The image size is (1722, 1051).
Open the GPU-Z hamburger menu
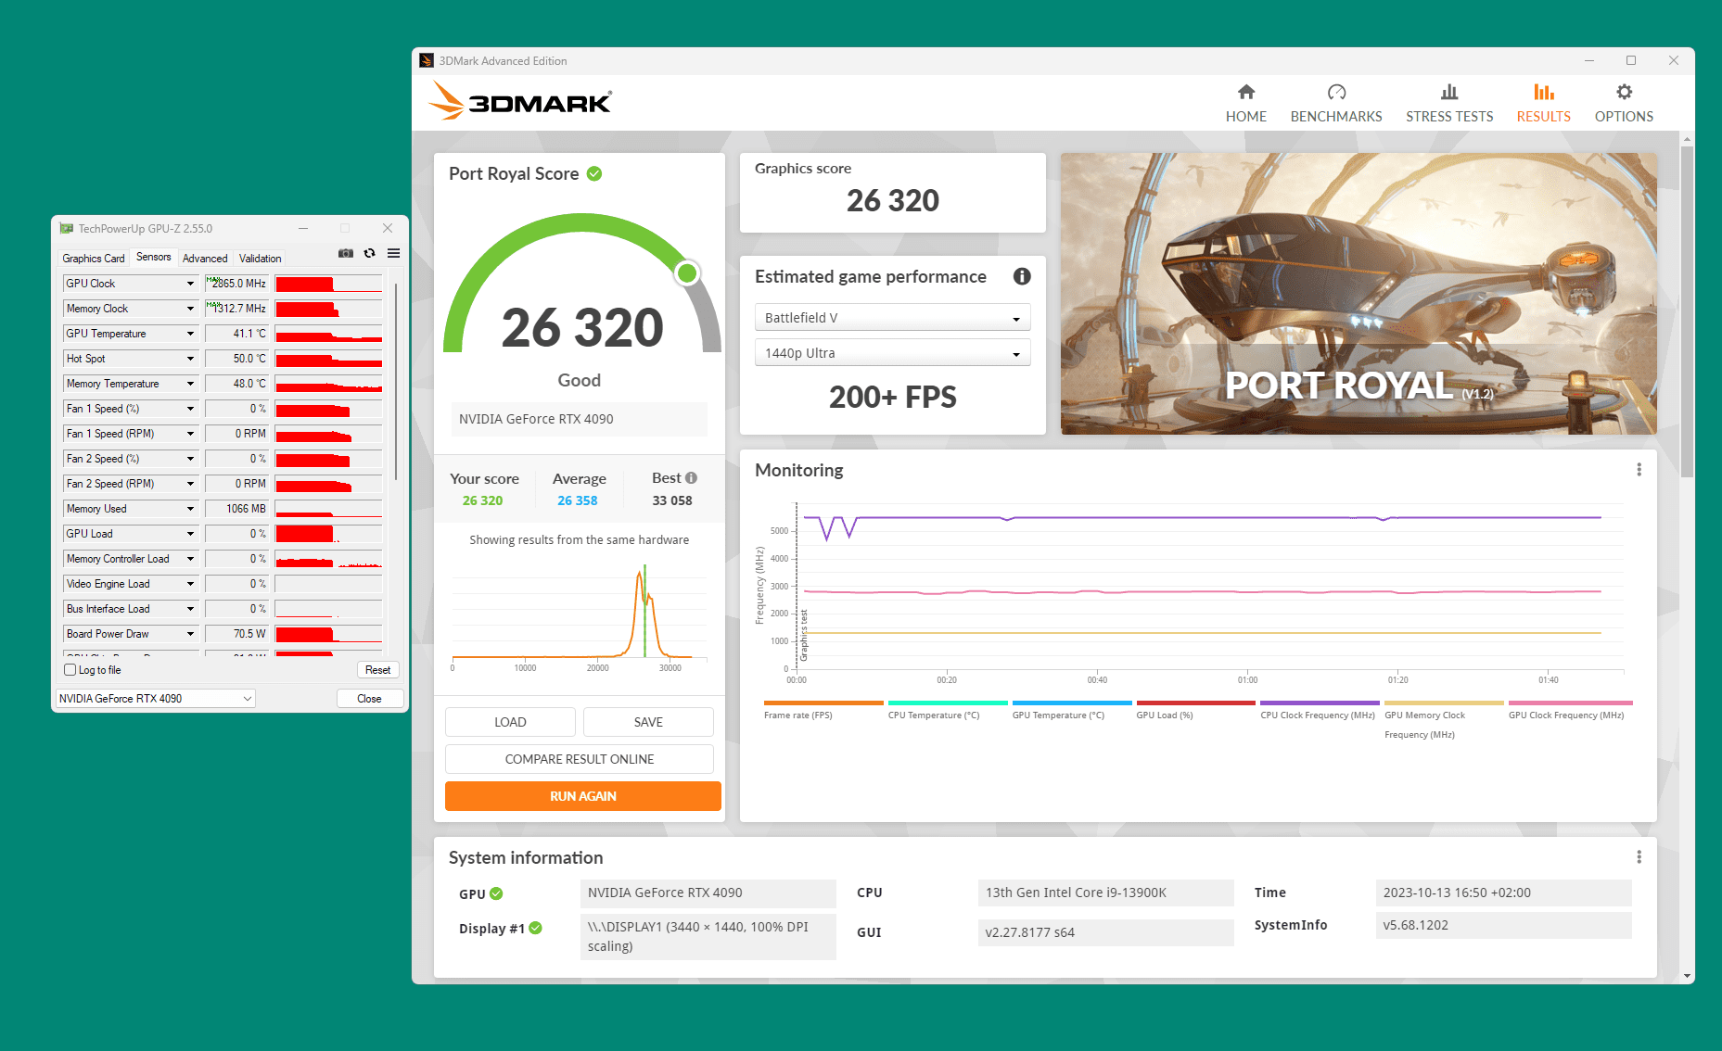click(393, 253)
